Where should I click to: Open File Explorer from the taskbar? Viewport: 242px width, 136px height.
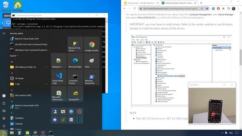coord(12,133)
